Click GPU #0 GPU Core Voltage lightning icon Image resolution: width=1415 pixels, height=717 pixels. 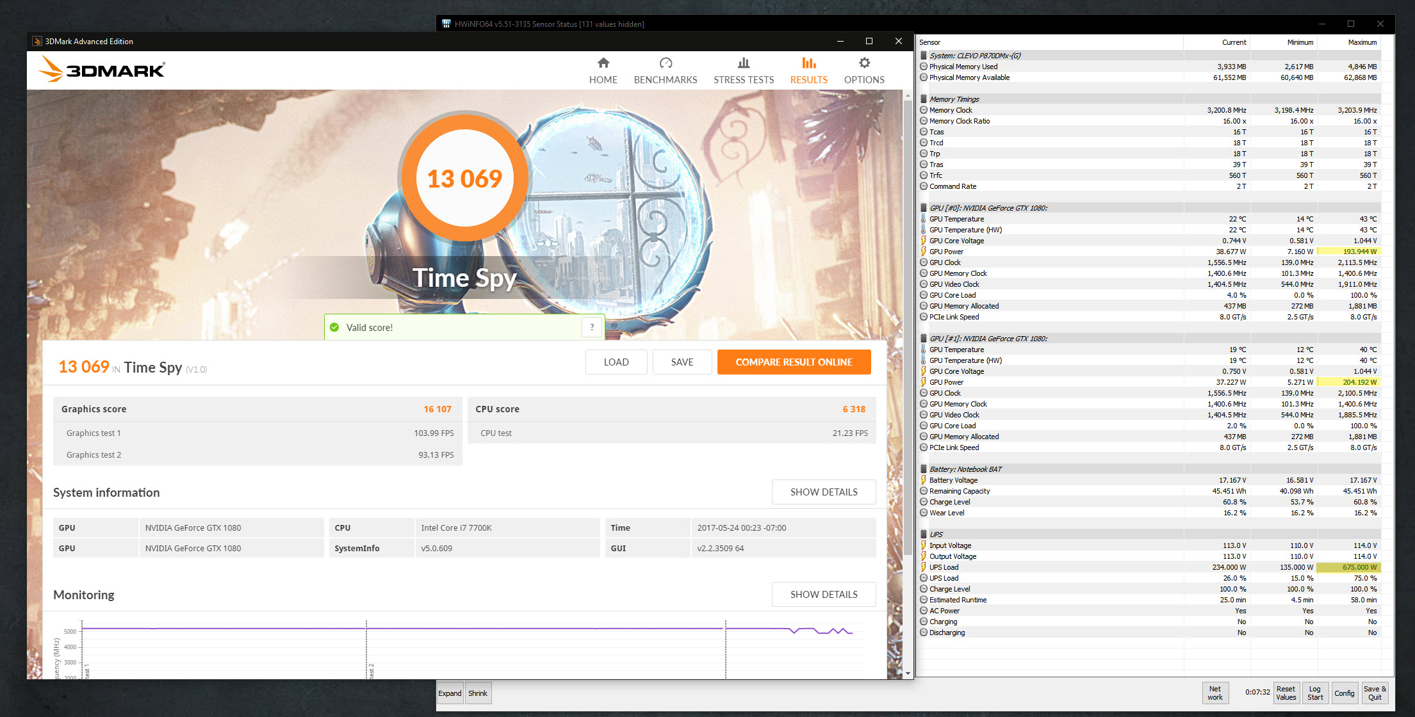click(x=923, y=241)
